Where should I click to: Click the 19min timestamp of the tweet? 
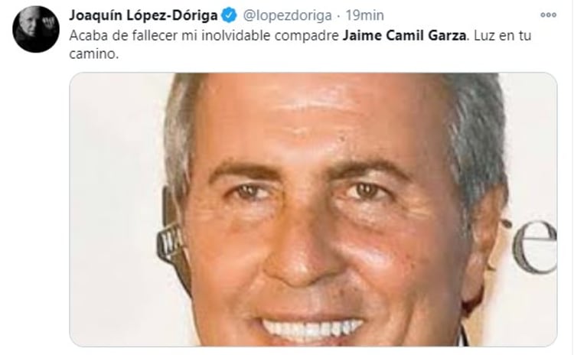[364, 15]
